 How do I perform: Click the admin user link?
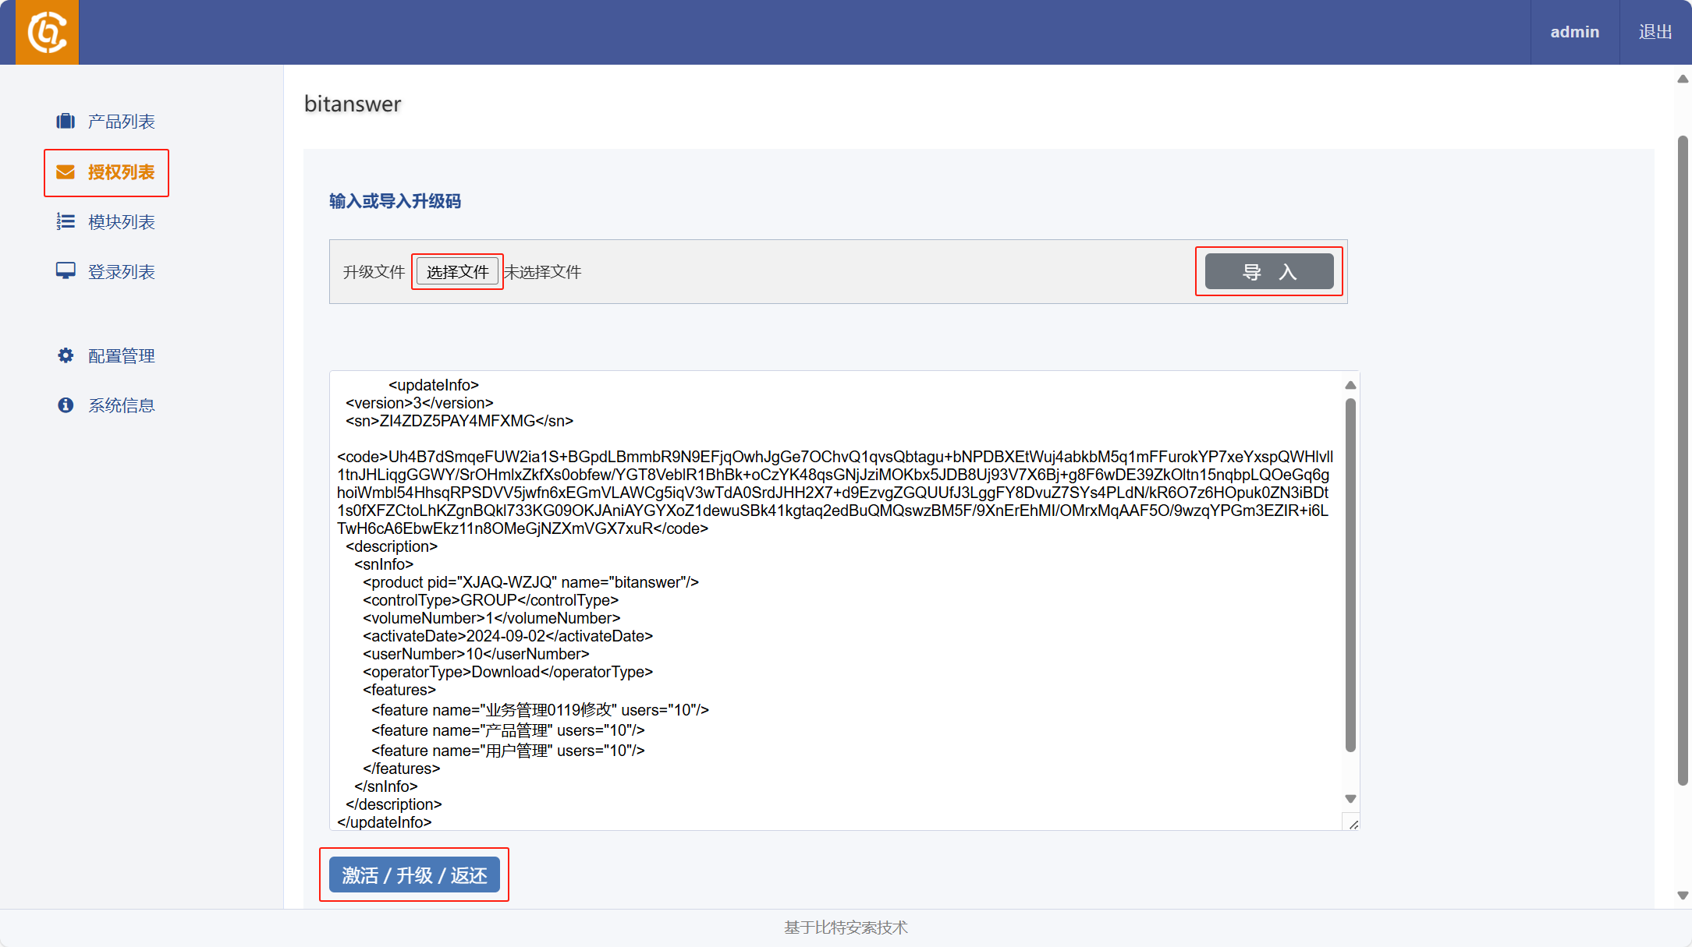click(x=1574, y=32)
